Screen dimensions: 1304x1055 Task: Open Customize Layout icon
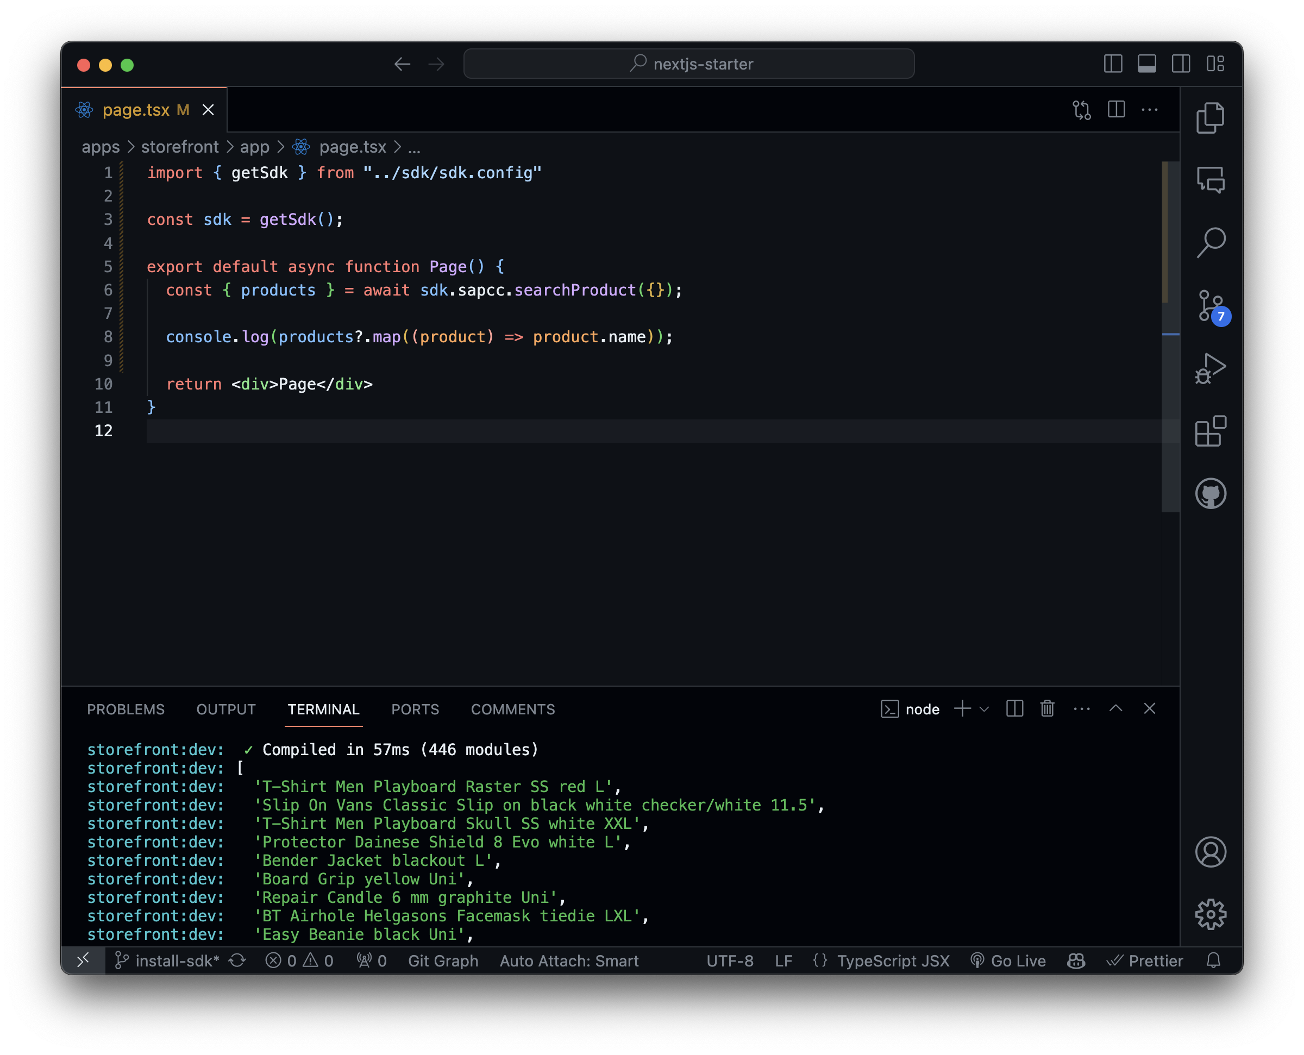point(1215,64)
